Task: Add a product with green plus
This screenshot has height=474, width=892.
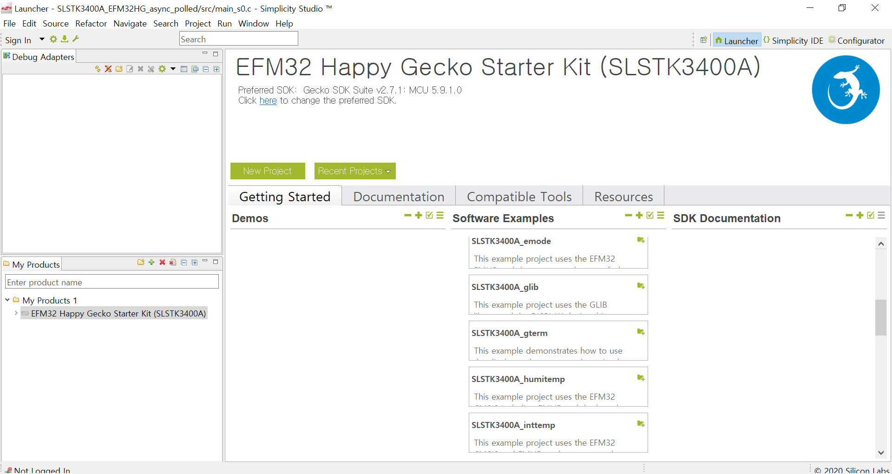Action: [151, 263]
